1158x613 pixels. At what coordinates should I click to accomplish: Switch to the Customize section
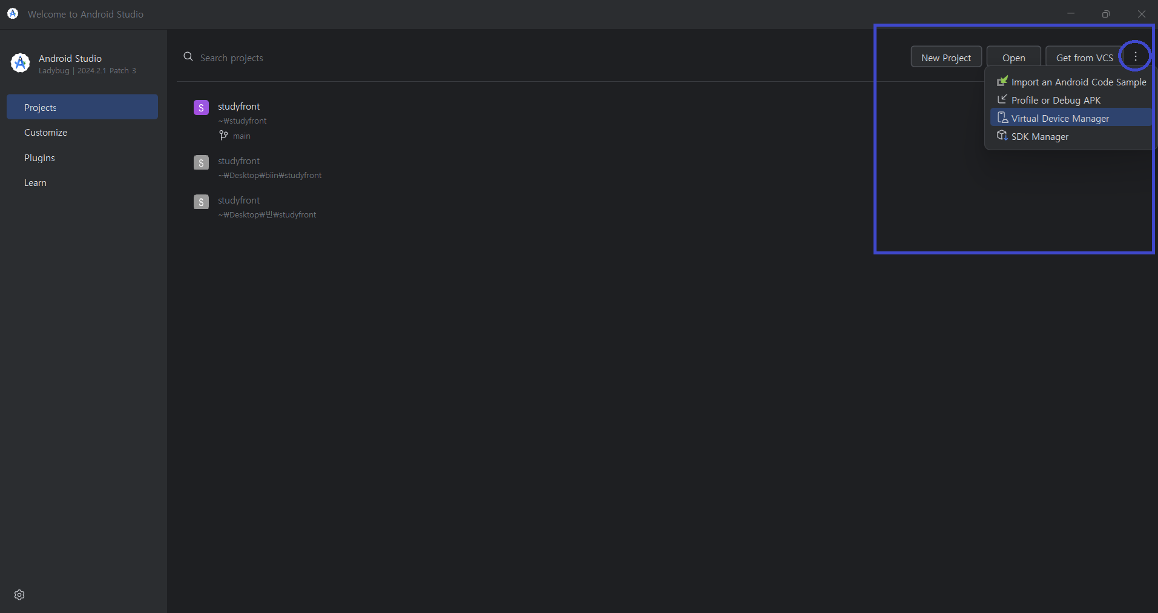46,132
